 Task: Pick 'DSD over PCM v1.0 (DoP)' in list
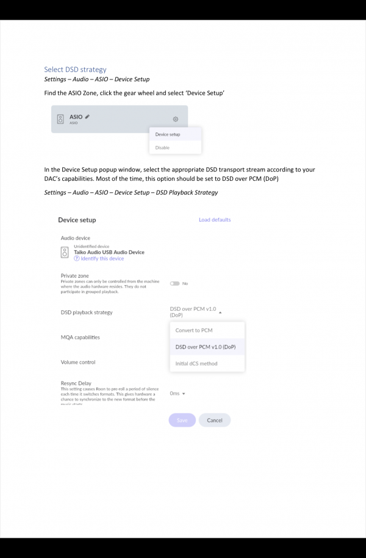pyautogui.click(x=206, y=347)
